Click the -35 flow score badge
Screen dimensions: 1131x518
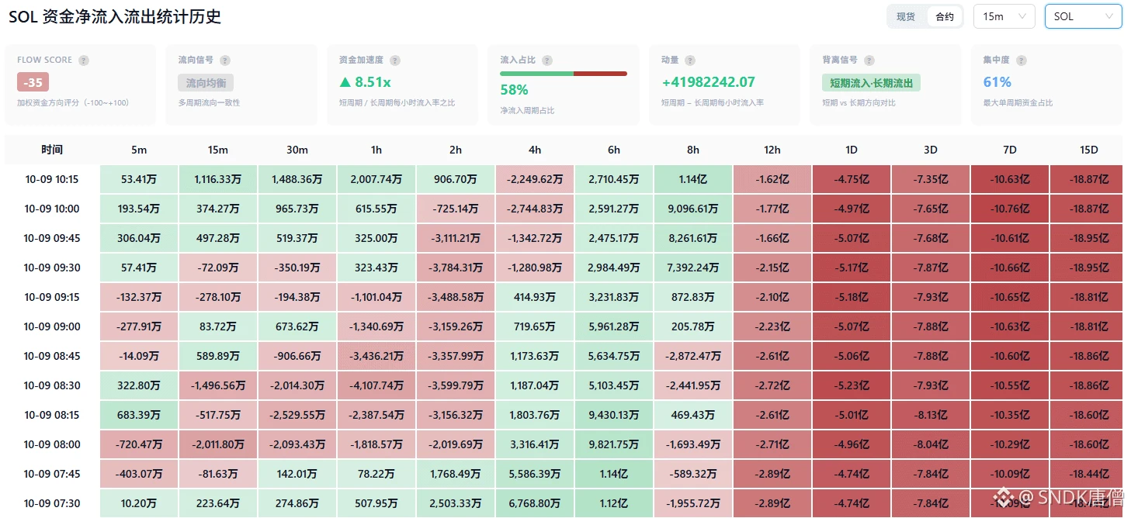click(33, 82)
